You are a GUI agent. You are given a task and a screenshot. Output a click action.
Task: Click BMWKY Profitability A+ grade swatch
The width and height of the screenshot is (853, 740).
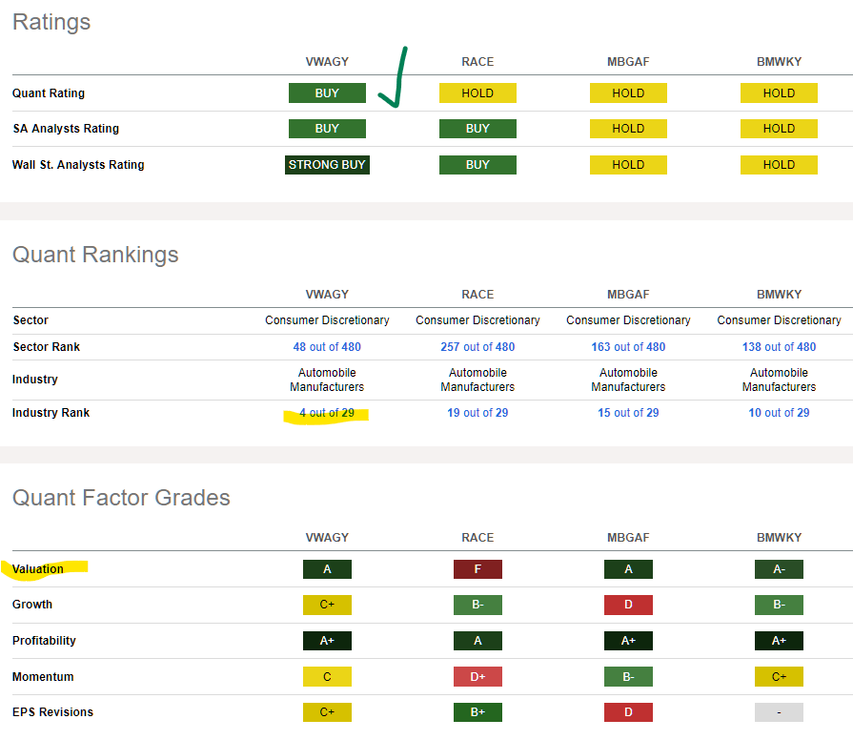point(779,641)
